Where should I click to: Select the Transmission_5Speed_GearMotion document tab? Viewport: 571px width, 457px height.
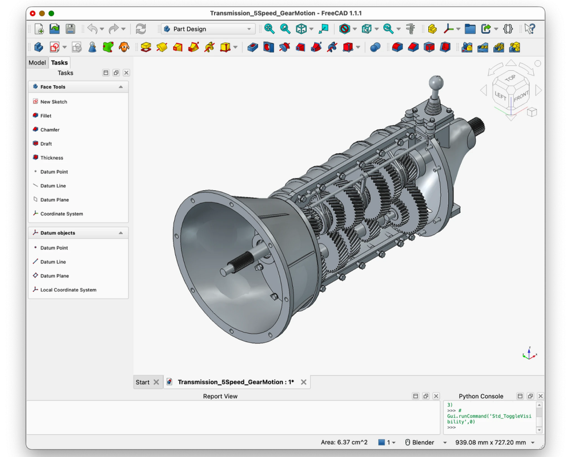pyautogui.click(x=236, y=382)
